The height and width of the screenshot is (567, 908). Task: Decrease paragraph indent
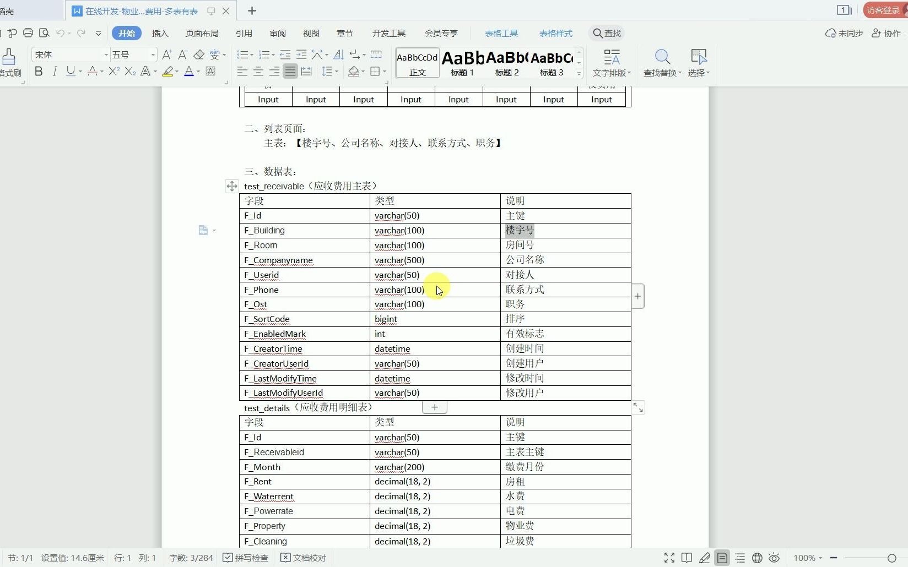[x=285, y=54]
